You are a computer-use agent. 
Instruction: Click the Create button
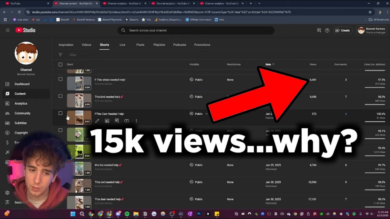(343, 30)
